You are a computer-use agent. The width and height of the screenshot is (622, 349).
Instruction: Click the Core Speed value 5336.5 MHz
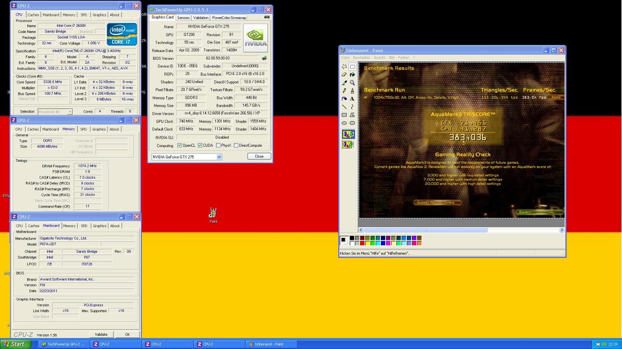click(x=53, y=82)
